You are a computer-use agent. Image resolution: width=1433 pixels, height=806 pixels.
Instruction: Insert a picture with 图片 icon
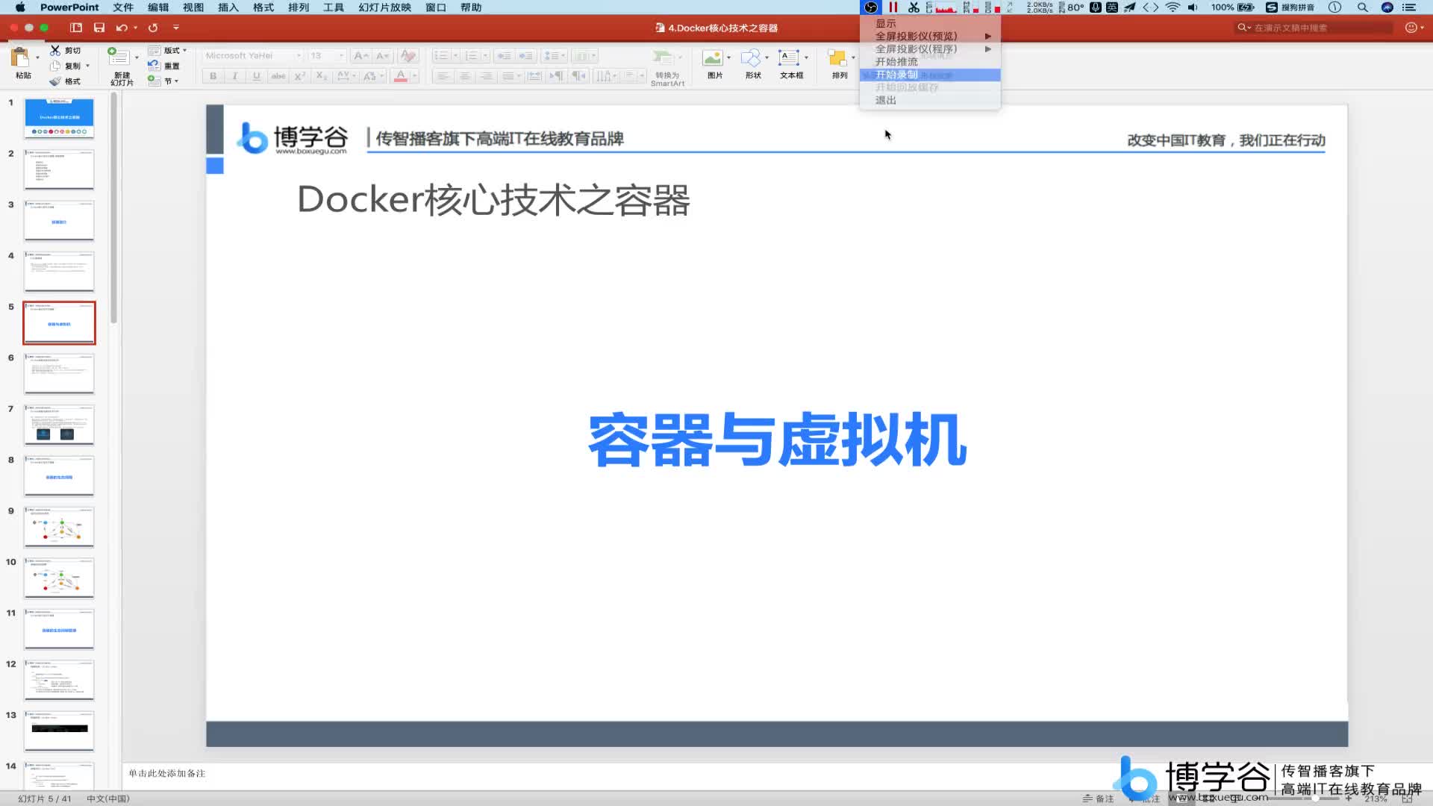click(713, 57)
